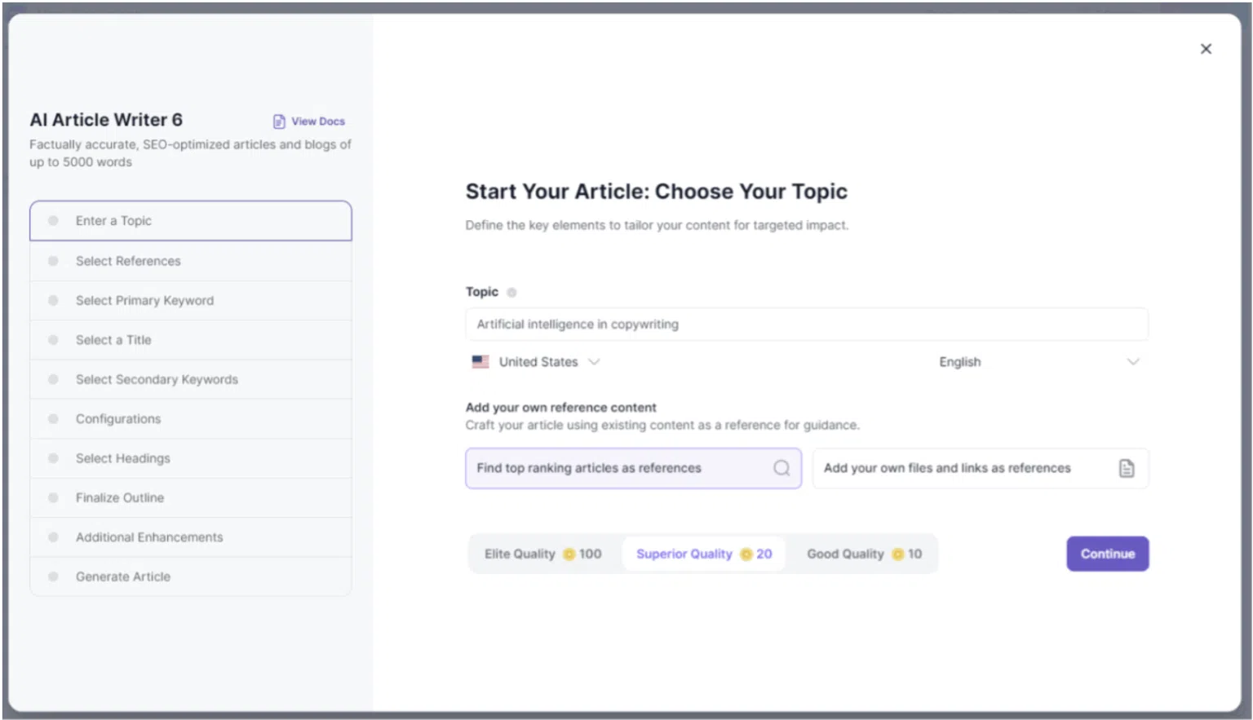The image size is (1253, 720).
Task: Choose Find top ranking articles as references
Action: pos(633,468)
